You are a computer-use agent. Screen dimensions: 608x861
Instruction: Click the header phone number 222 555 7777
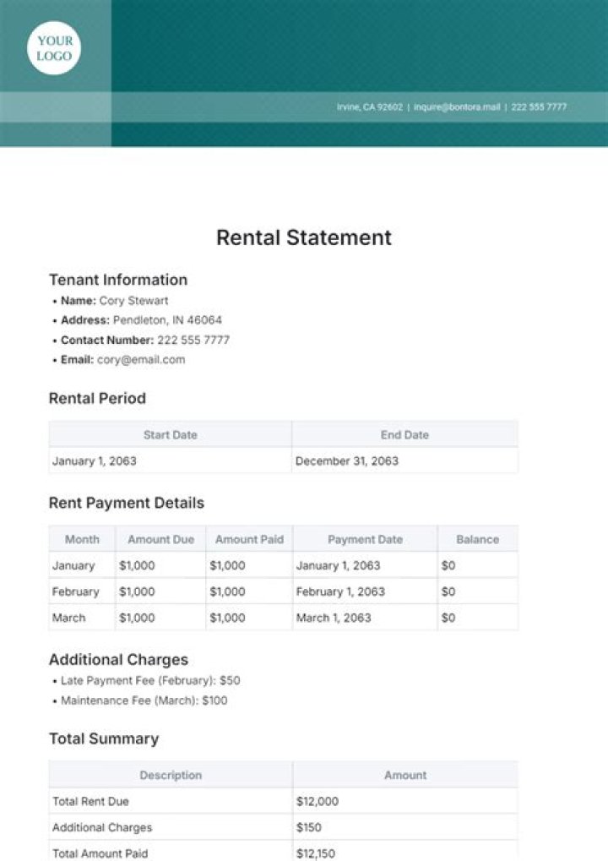[538, 107]
